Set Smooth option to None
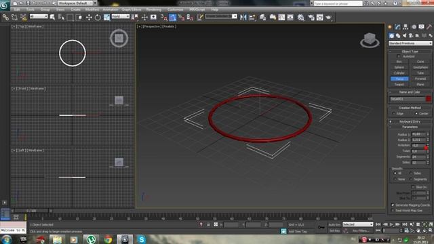Image resolution: width=434 pixels, height=244 pixels. coord(395,179)
